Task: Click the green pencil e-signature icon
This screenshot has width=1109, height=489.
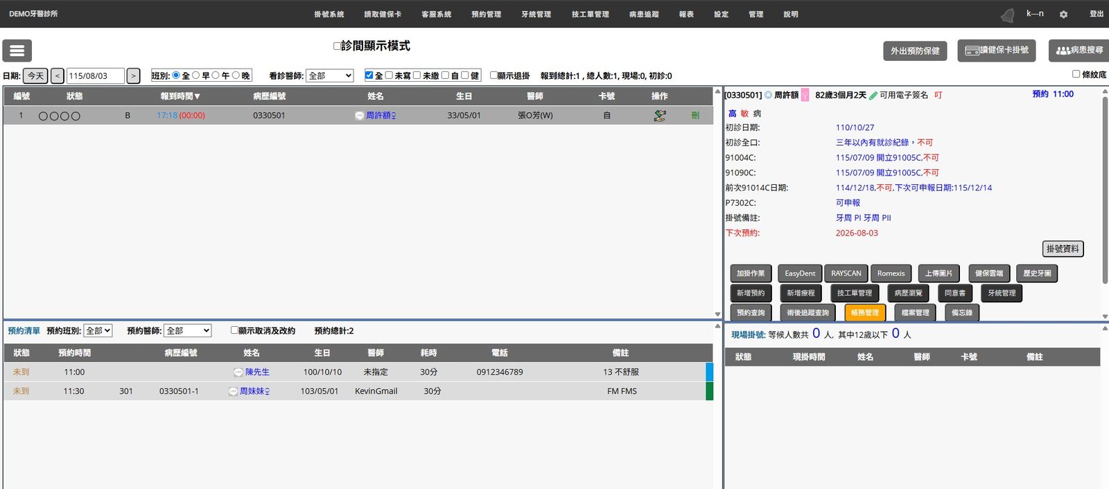Action: click(x=873, y=95)
